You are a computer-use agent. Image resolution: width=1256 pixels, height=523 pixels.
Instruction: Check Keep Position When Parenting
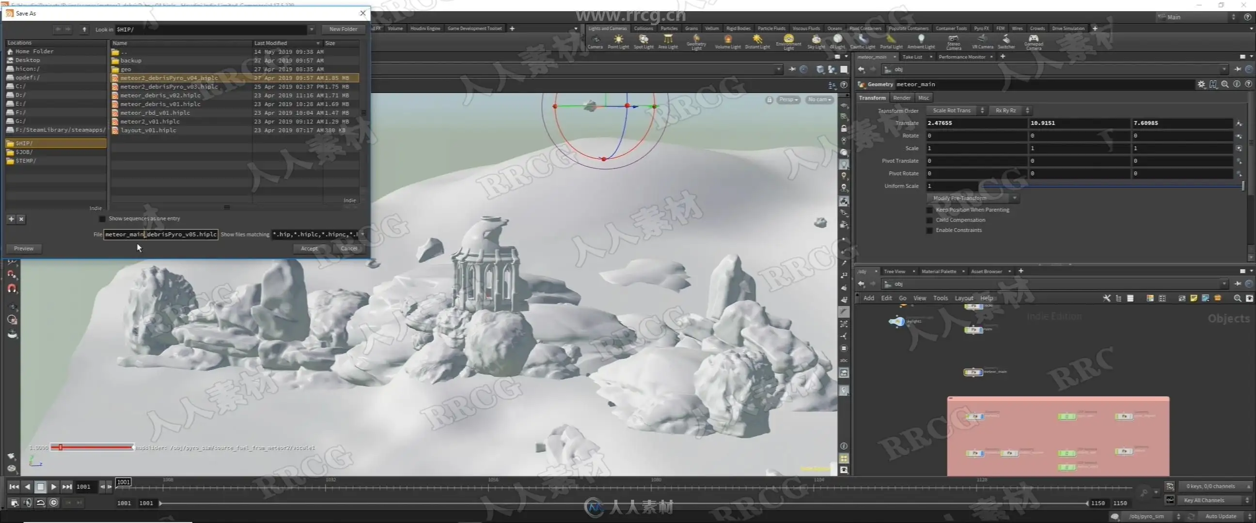tap(929, 210)
